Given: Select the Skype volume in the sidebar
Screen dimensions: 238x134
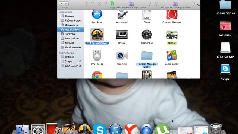Looking at the screenshot, I should pyautogui.click(x=66, y=61).
